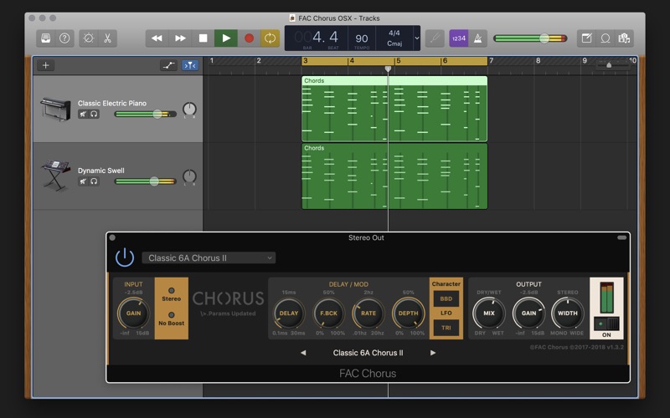Viewport: 670px width, 418px height.
Task: Select Chords region on Dynamic Swell track
Action: [394, 176]
